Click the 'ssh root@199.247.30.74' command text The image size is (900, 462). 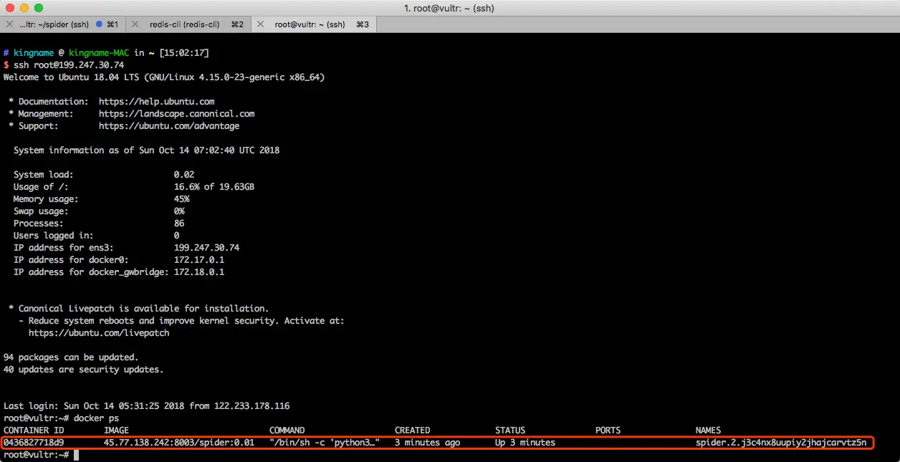69,65
